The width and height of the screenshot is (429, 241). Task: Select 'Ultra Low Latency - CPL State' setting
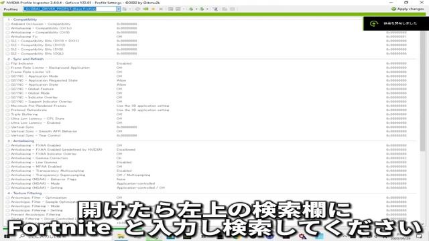tap(38, 118)
